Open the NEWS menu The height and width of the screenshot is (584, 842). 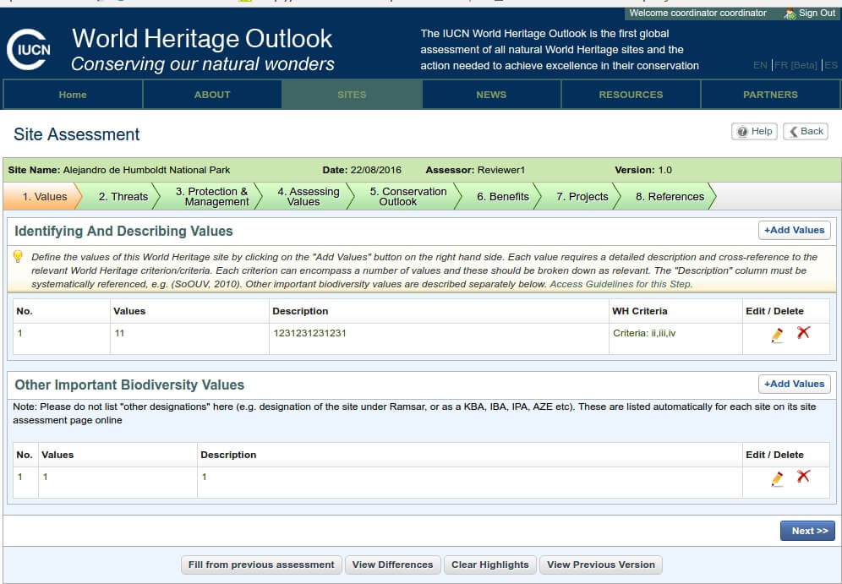[491, 95]
